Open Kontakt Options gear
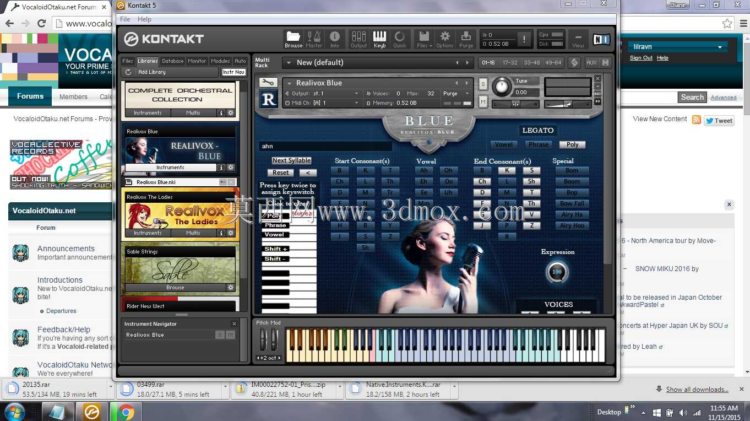This screenshot has height=421, width=750. [x=445, y=39]
